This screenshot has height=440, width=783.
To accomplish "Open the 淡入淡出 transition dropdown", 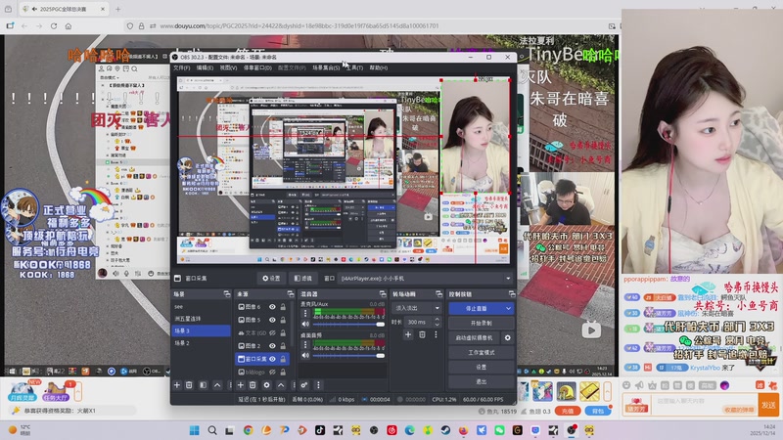I will point(417,308).
